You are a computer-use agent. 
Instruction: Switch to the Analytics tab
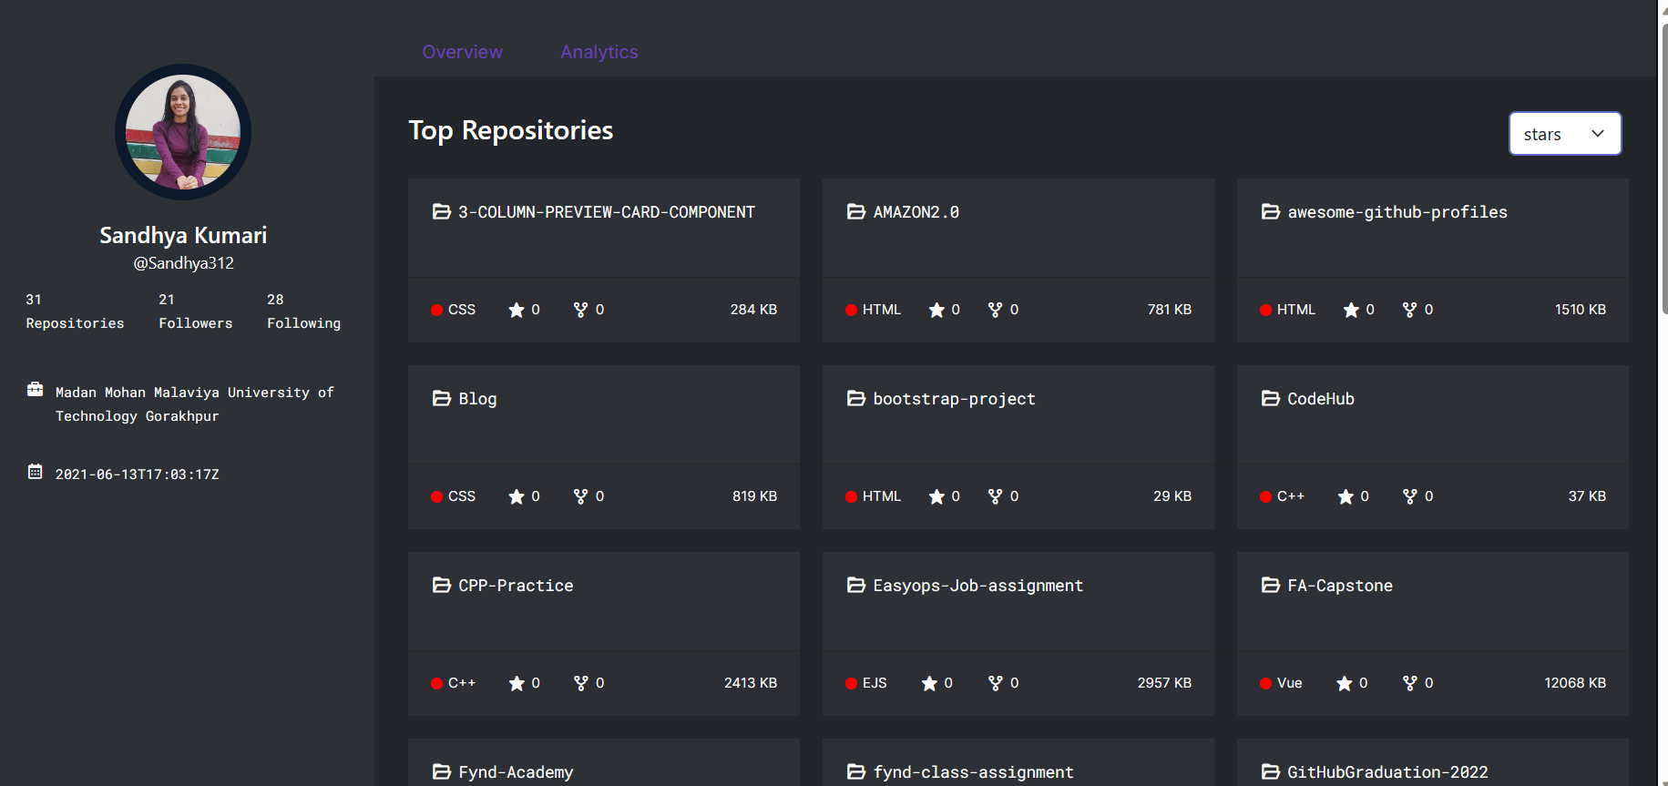[x=599, y=52]
